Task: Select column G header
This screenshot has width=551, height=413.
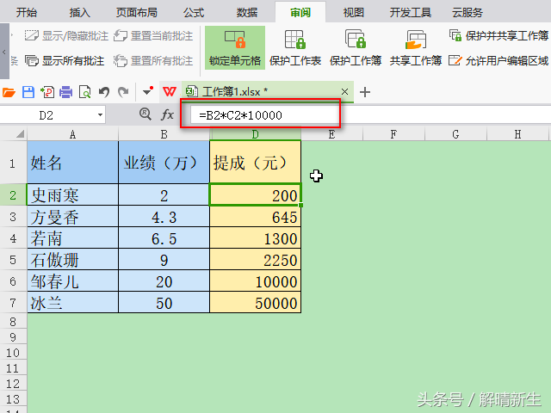Action: [455, 134]
